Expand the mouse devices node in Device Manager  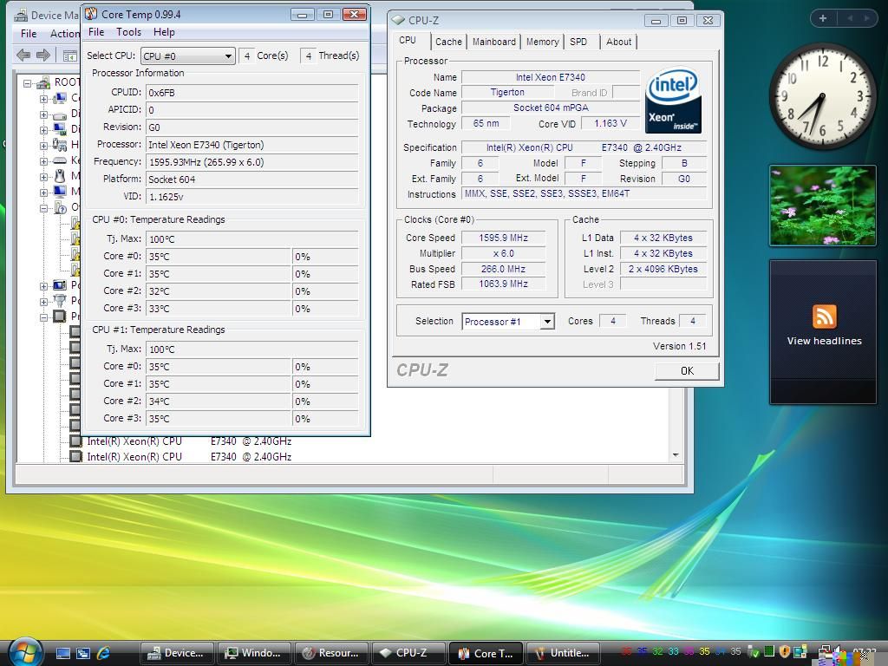click(43, 177)
